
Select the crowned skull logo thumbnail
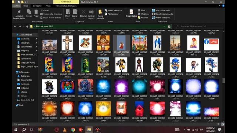49,87
